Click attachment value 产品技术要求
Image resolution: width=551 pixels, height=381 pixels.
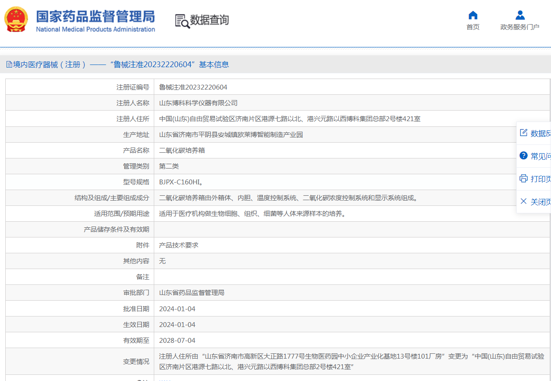pos(179,245)
